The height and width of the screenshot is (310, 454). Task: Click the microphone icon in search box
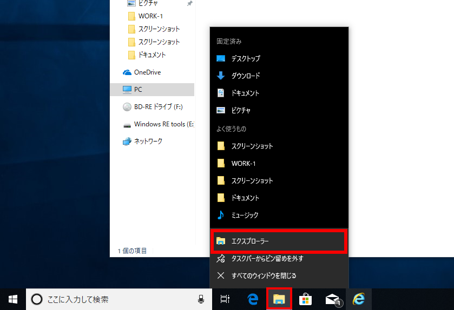tap(201, 299)
